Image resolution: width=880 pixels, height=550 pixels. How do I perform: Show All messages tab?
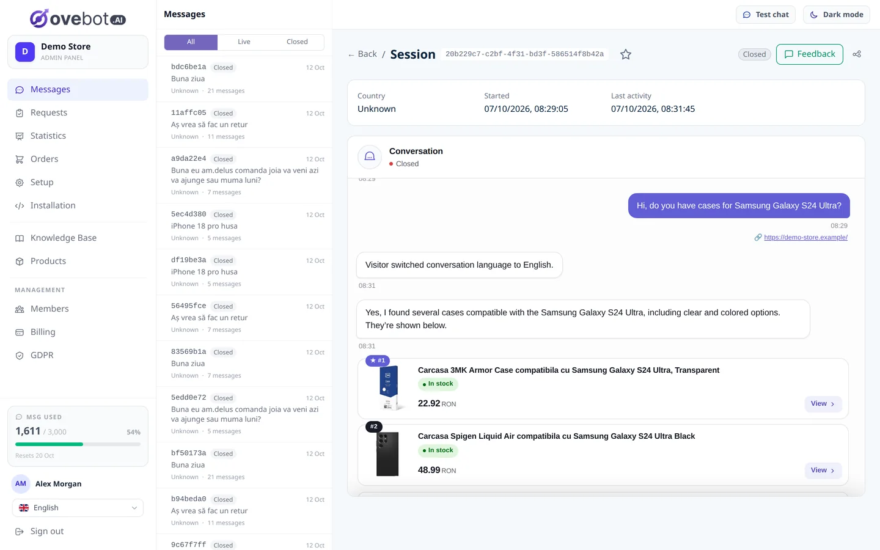[x=191, y=42]
